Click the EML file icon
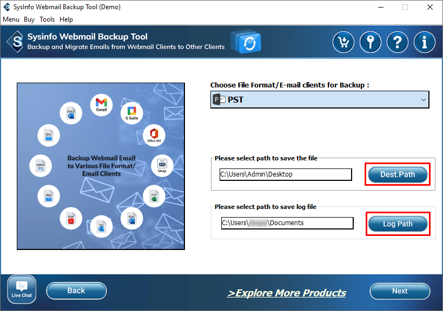This screenshot has width=443, height=311. pyautogui.click(x=49, y=136)
